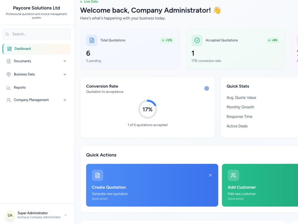Viewport: 298px width, 224px height.
Task: Click the Live Data label
Action: (x=91, y=2)
